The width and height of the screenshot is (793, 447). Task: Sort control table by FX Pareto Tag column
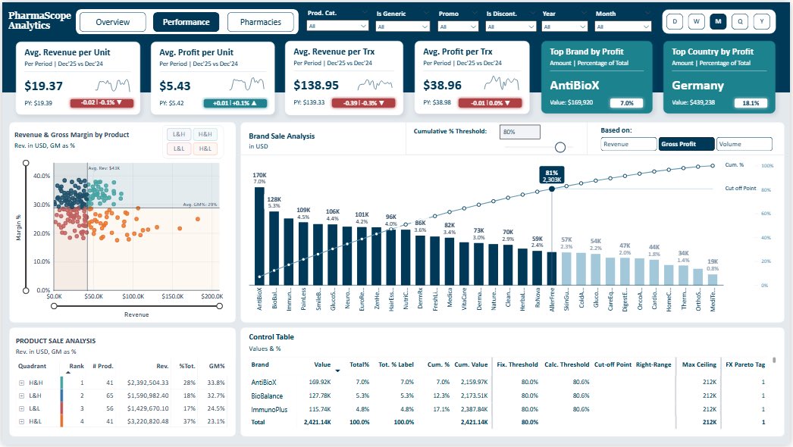tap(745, 364)
